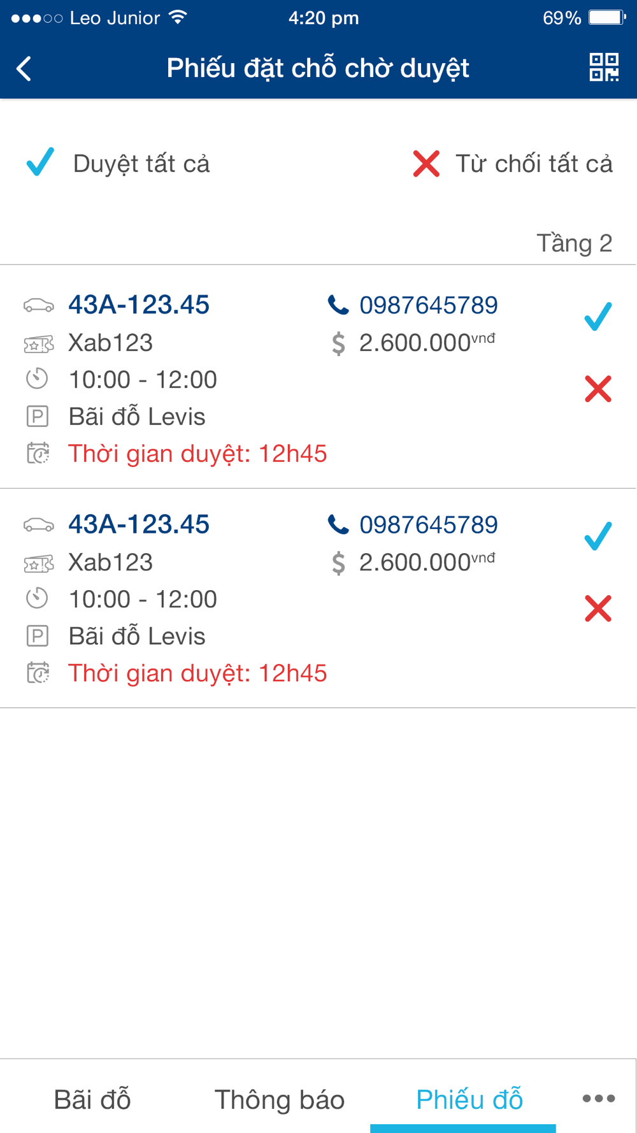Image resolution: width=637 pixels, height=1133 pixels.
Task: Select the "Phiếu đỗ" tab
Action: click(469, 1099)
